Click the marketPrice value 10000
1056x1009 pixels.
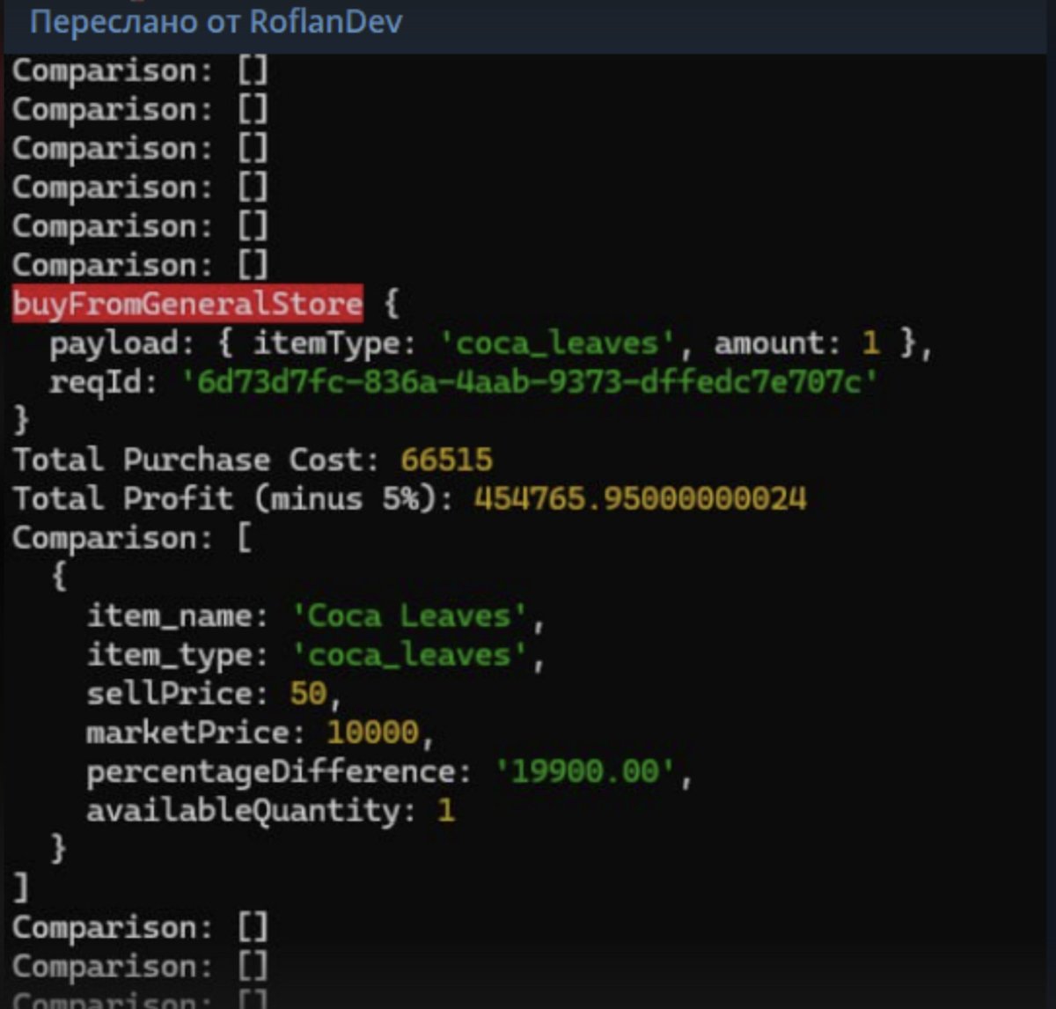[373, 733]
